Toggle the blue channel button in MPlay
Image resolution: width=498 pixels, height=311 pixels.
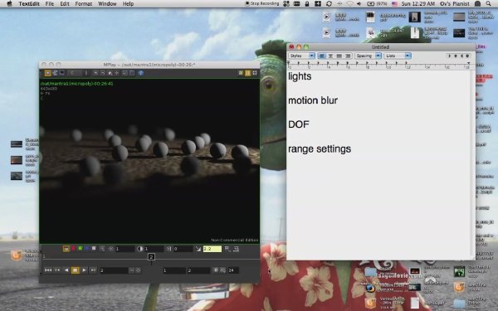pyautogui.click(x=87, y=249)
